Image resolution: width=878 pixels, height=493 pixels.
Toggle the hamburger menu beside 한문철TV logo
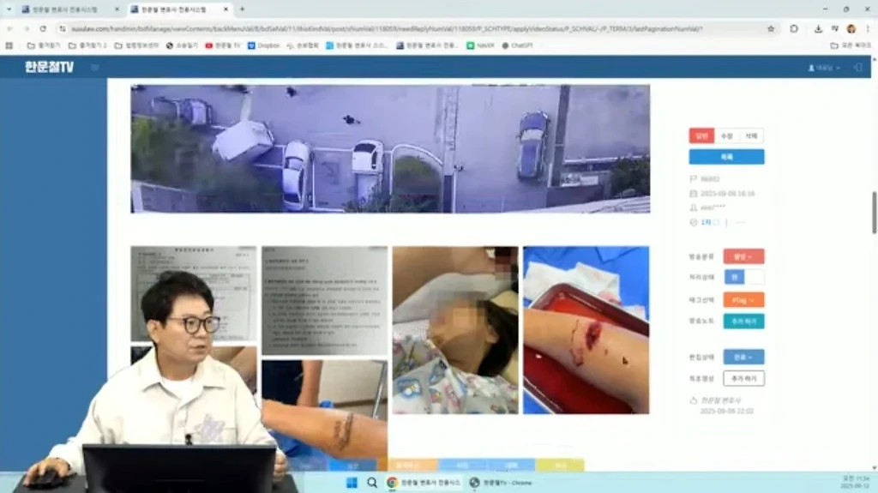tap(94, 67)
